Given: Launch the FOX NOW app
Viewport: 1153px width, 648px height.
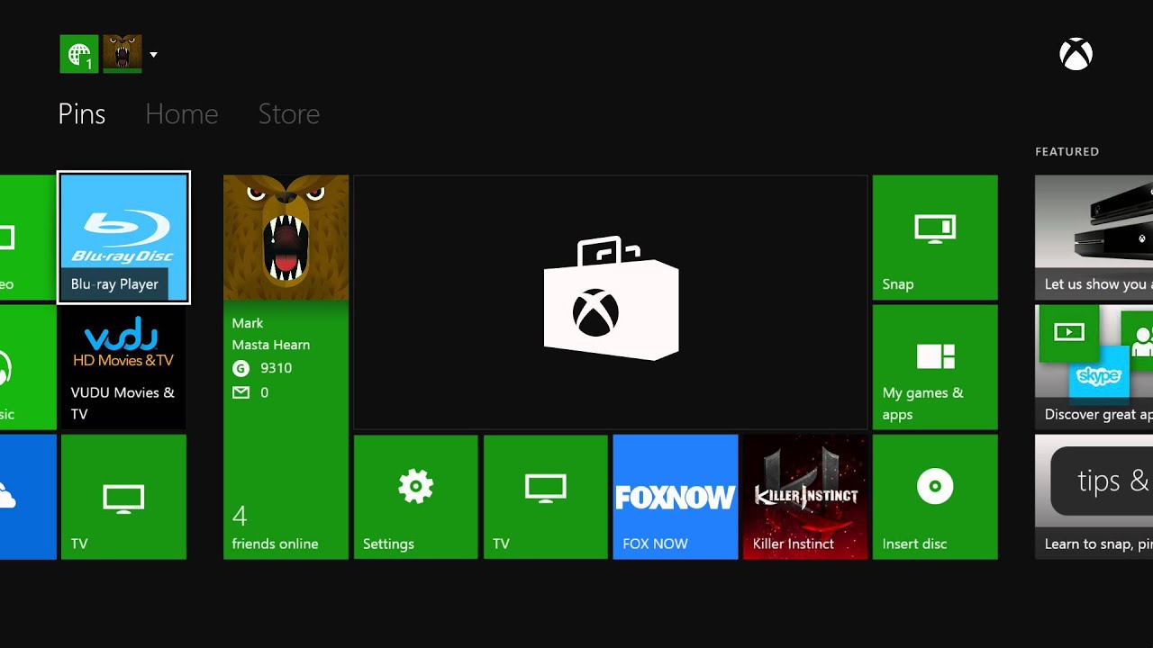Looking at the screenshot, I should tap(675, 497).
